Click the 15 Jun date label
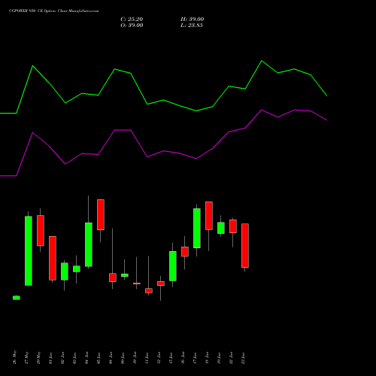This screenshot has width=376, height=376. 171,358
